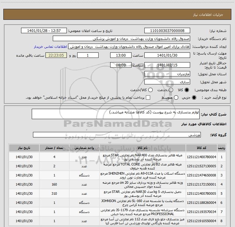Select the کالا/خدمت radio button
235x227 pixels.
(x=150, y=90)
